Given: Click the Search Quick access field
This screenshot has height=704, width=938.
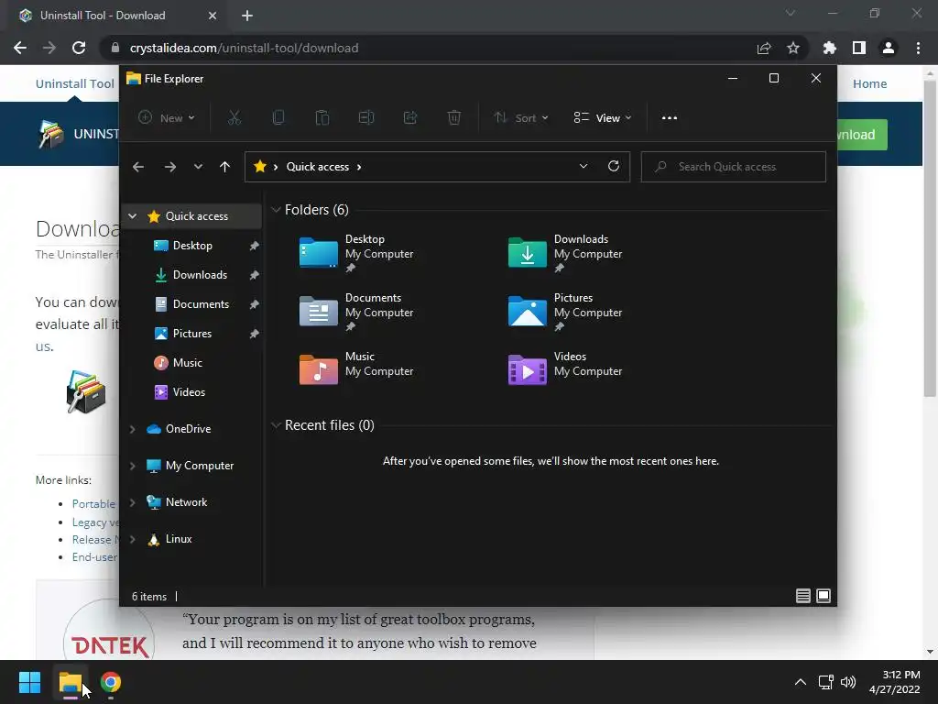Looking at the screenshot, I should tap(734, 167).
